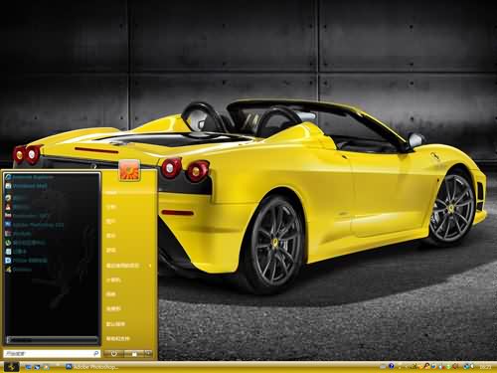The height and width of the screenshot is (373, 497).
Task: Click the lock button in Start menu
Action: [x=134, y=354]
